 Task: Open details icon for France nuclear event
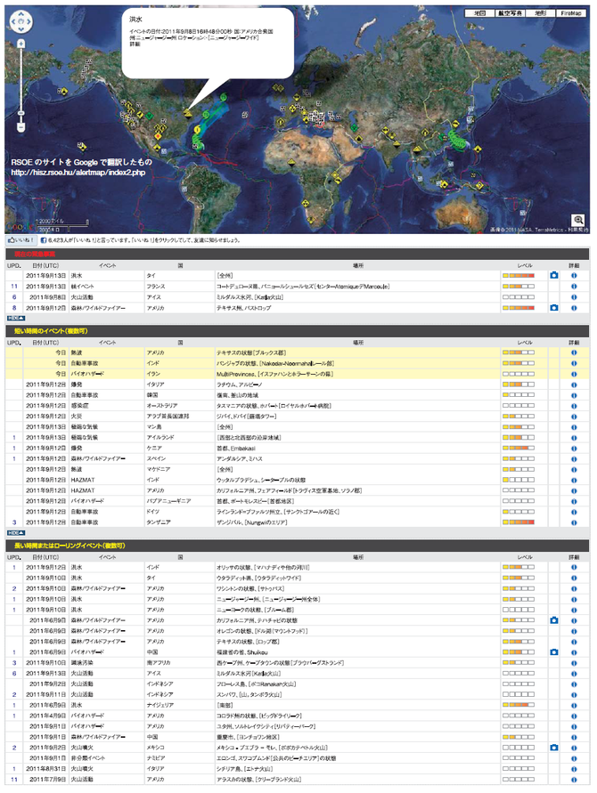pos(574,287)
